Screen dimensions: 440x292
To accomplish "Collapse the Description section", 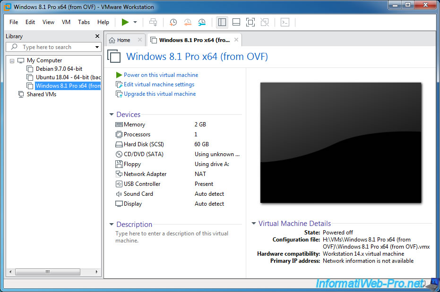I will click(112, 224).
